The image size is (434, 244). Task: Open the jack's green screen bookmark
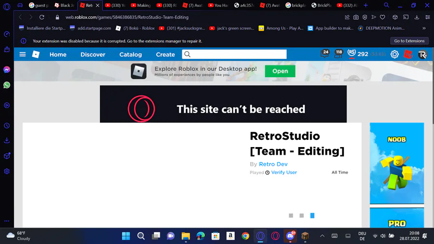coord(231,28)
